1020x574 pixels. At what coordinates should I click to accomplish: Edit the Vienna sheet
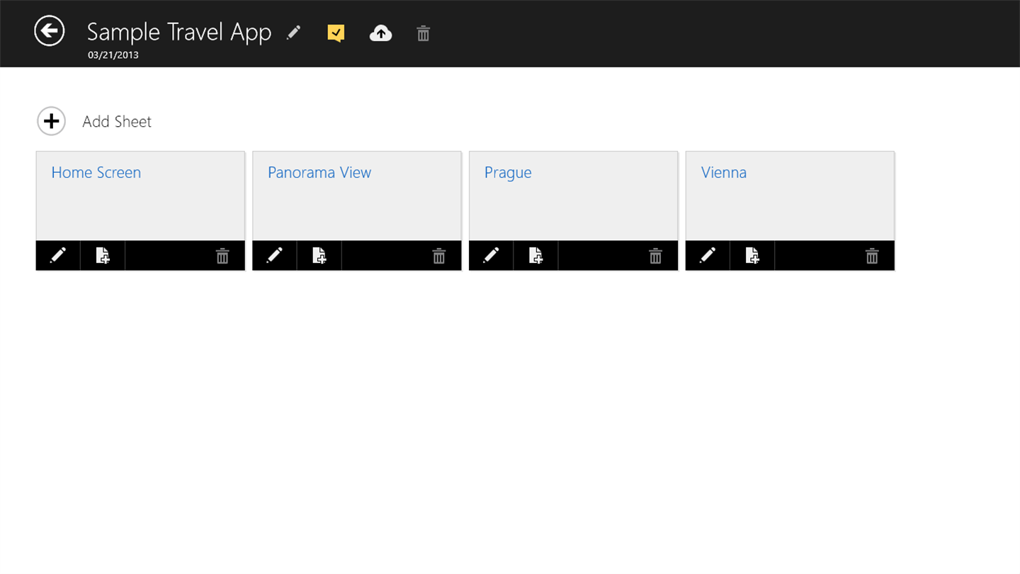click(708, 255)
